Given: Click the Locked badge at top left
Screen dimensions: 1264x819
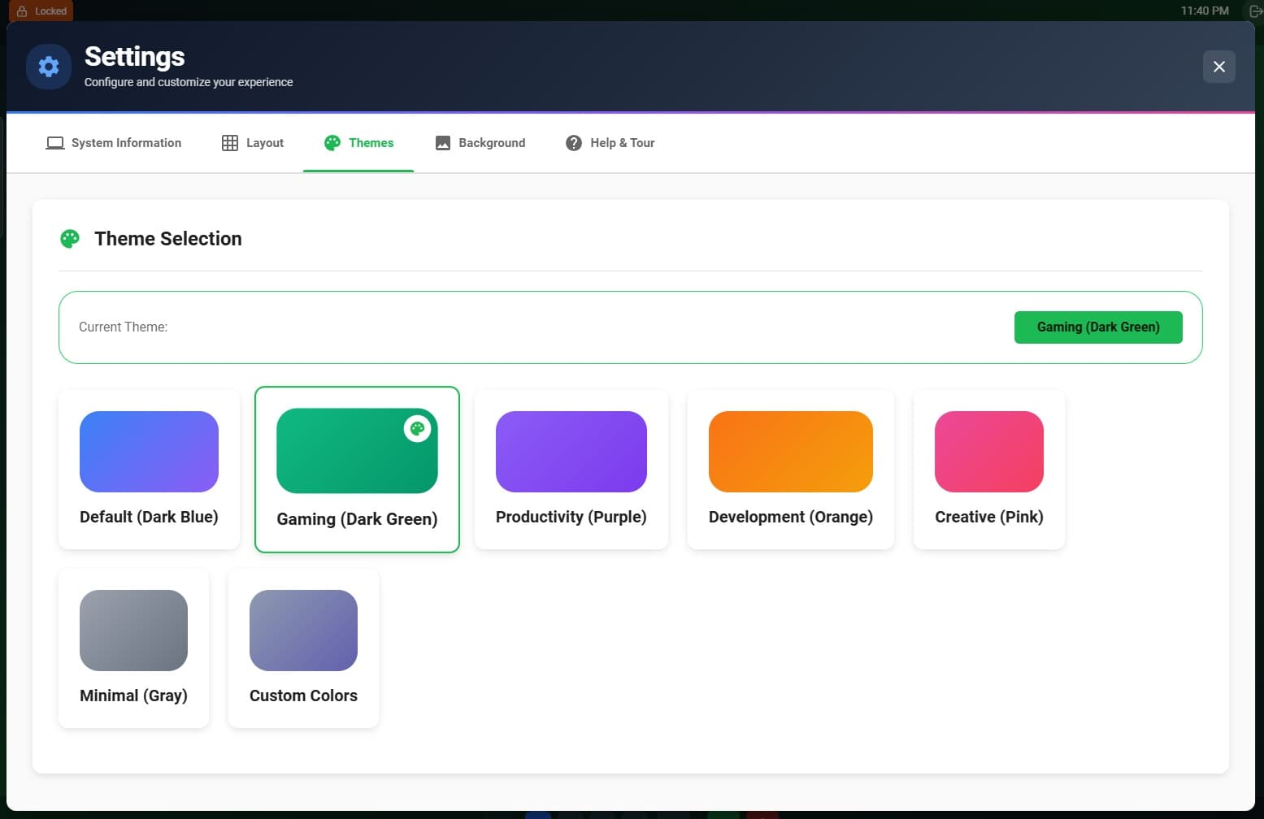Looking at the screenshot, I should [x=41, y=11].
